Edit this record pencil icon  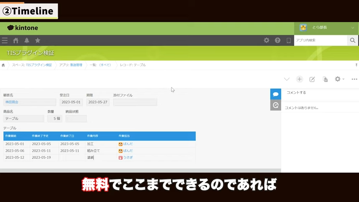coord(312,80)
